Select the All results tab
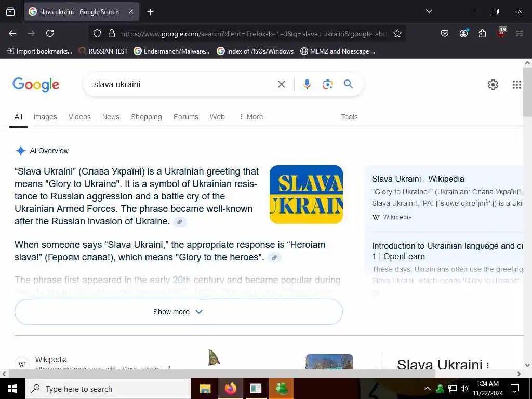This screenshot has width=532, height=399. 18,117
